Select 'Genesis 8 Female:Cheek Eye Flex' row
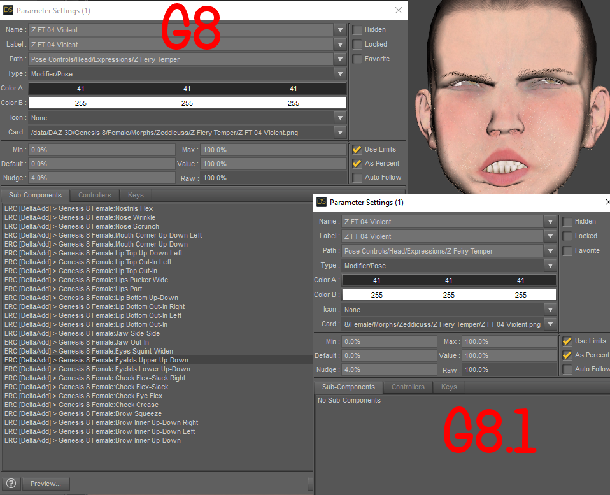Viewport: 610px width, 495px height. coord(157,396)
